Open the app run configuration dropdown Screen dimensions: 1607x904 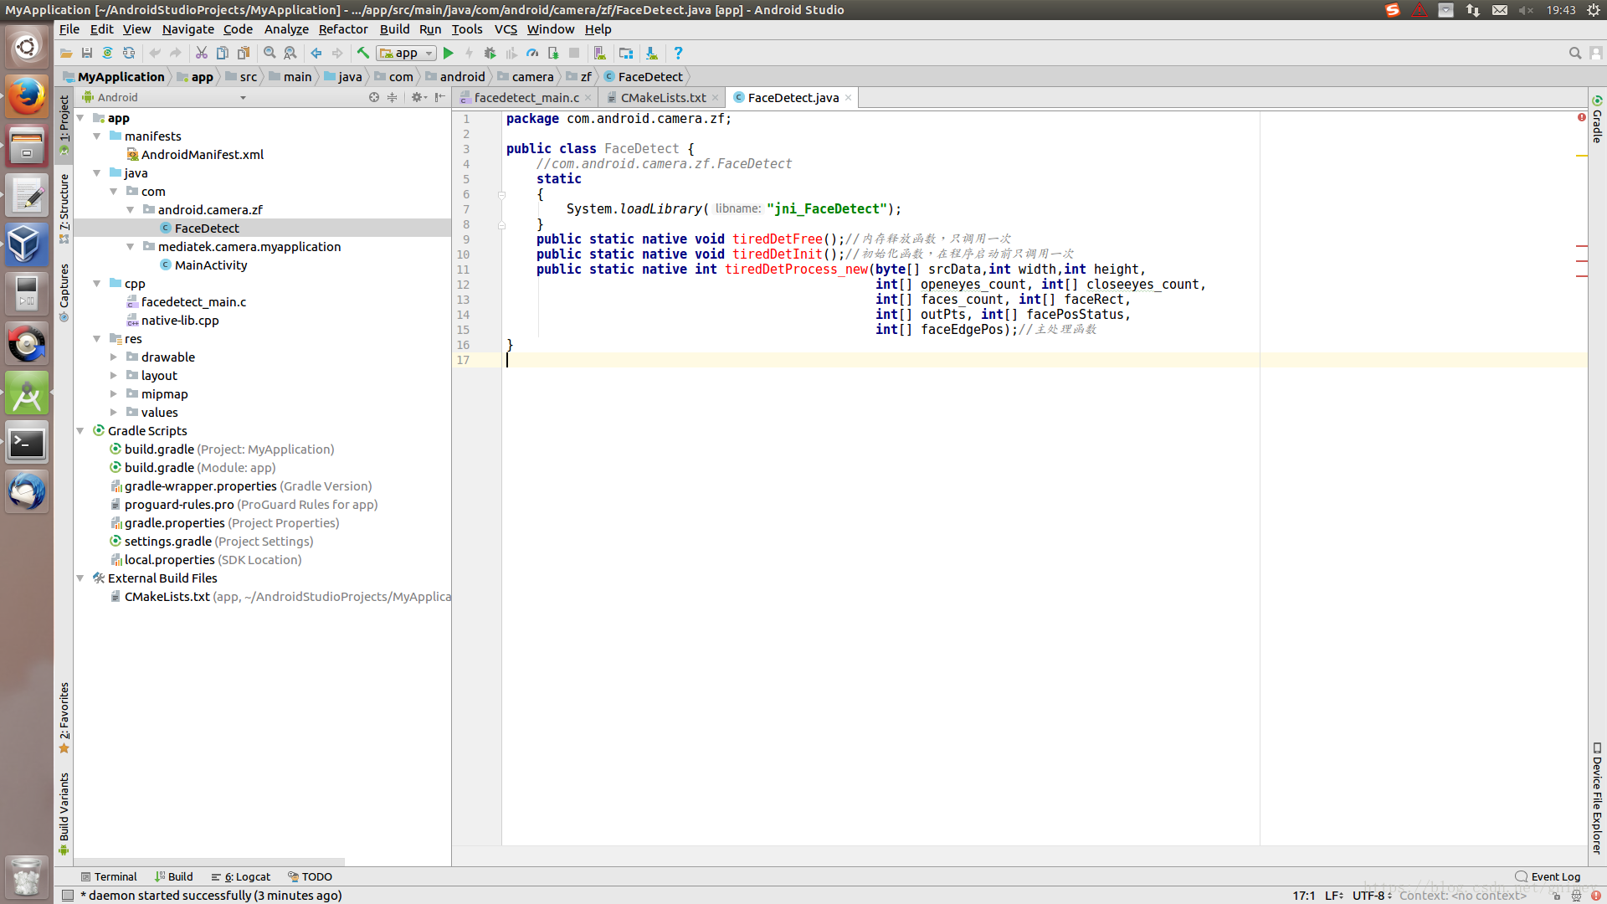pyautogui.click(x=407, y=53)
